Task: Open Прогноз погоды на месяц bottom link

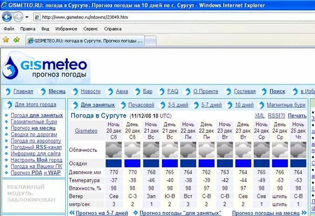Action: (x=266, y=213)
